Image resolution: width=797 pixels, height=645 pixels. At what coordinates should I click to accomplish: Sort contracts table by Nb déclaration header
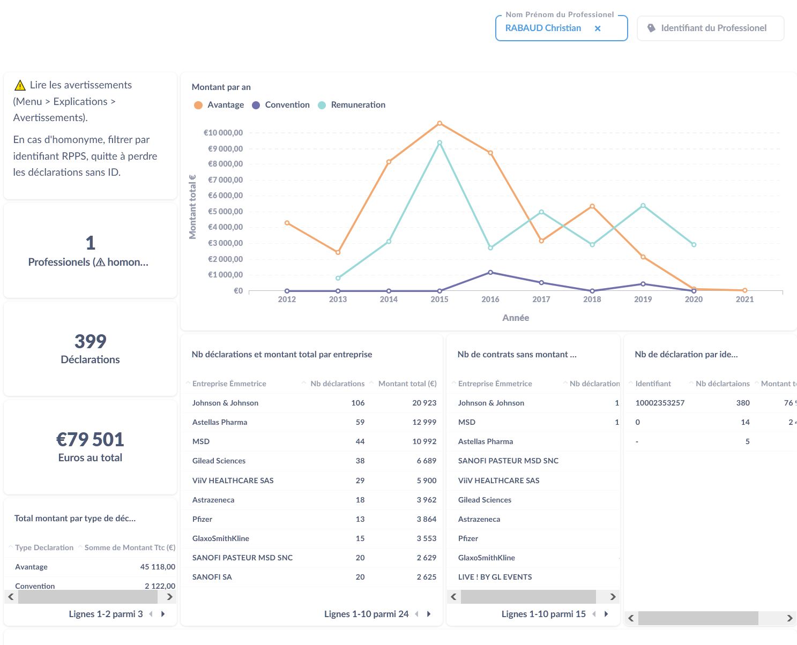point(594,384)
